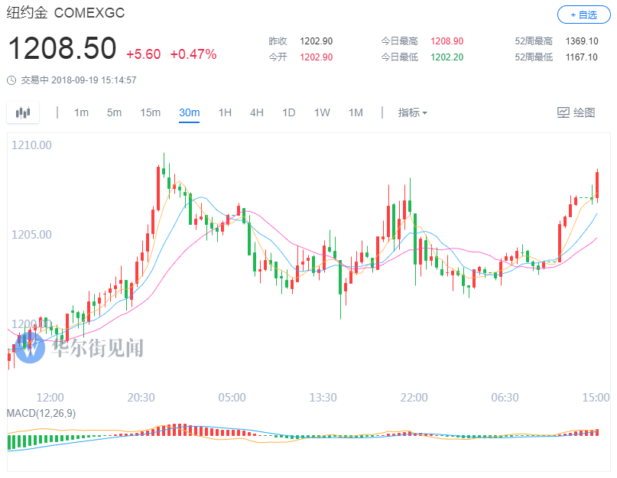The height and width of the screenshot is (478, 617).
Task: Click the 13:30 time axis label
Action: point(323,397)
